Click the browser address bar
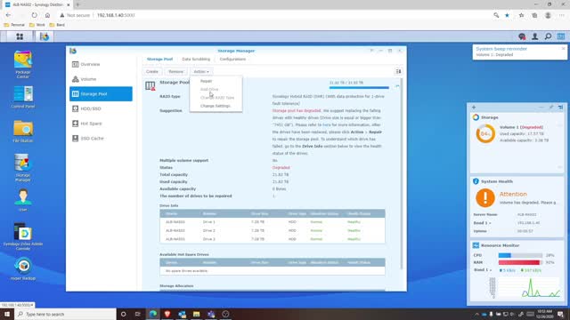The width and height of the screenshot is (570, 320). pos(273,15)
